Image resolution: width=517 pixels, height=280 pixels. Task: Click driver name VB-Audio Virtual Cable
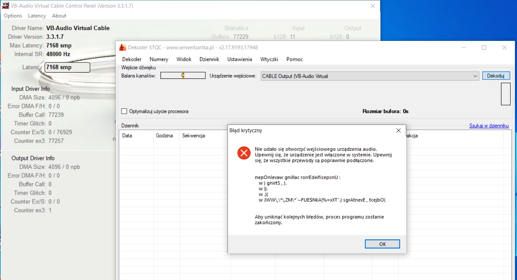tap(78, 28)
